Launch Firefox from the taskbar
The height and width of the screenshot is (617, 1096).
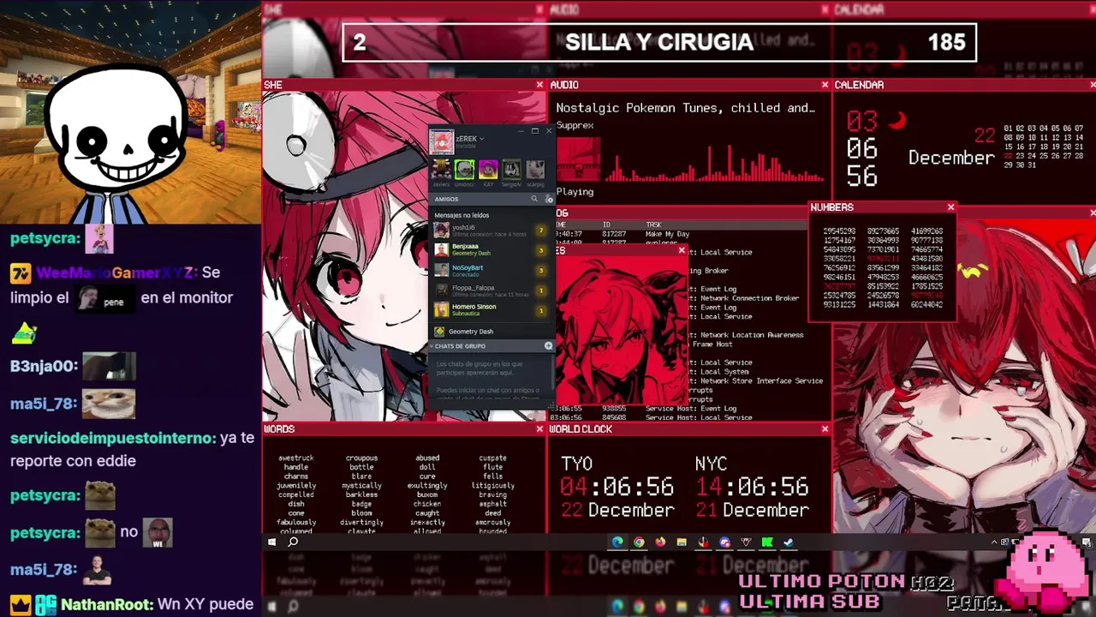(660, 542)
